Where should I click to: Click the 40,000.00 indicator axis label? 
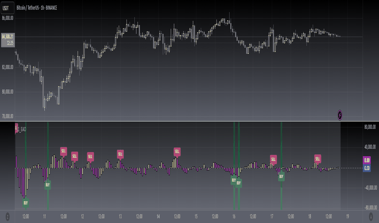click(x=370, y=147)
